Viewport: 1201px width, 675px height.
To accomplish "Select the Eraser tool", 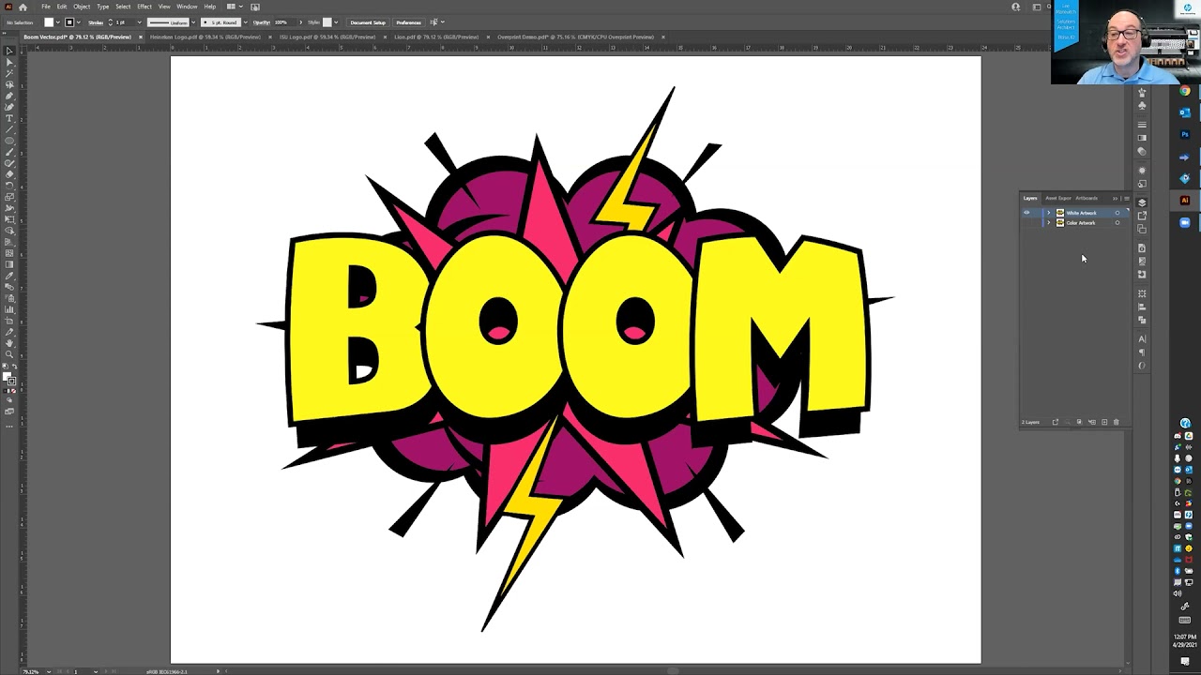I will point(9,174).
